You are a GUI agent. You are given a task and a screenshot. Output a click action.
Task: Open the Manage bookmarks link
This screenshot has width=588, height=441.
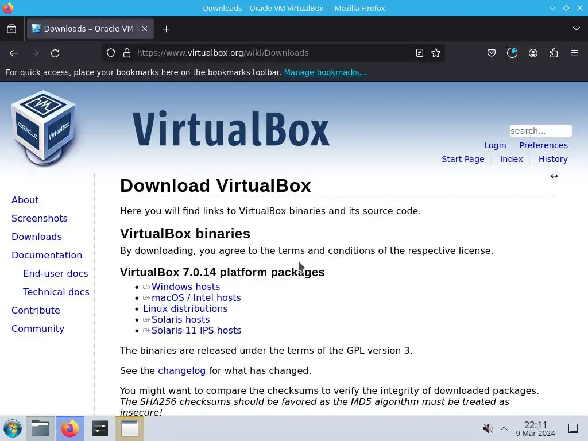[x=325, y=72]
